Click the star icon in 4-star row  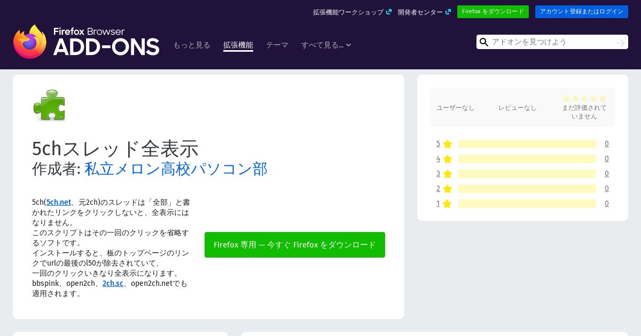[448, 159]
